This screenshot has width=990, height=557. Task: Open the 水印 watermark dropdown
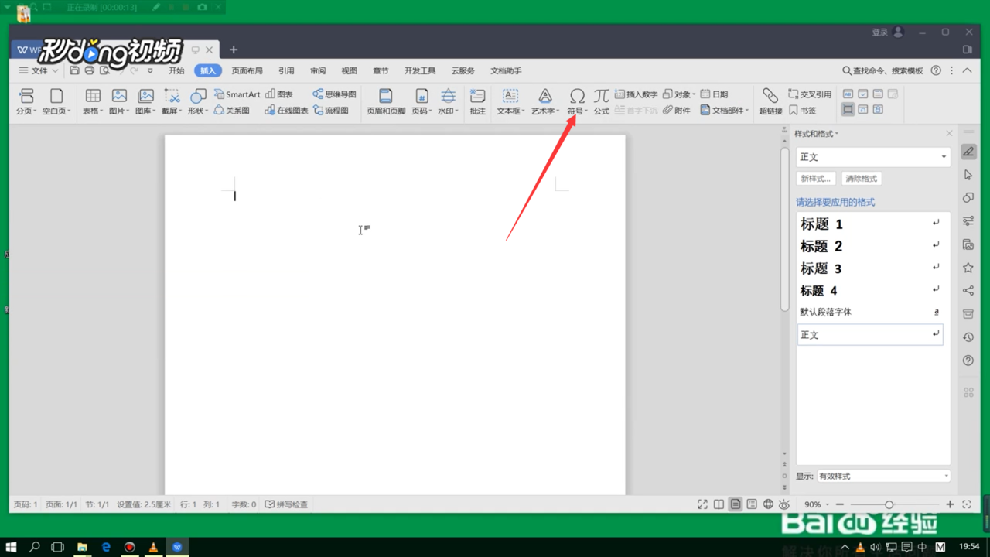[448, 101]
